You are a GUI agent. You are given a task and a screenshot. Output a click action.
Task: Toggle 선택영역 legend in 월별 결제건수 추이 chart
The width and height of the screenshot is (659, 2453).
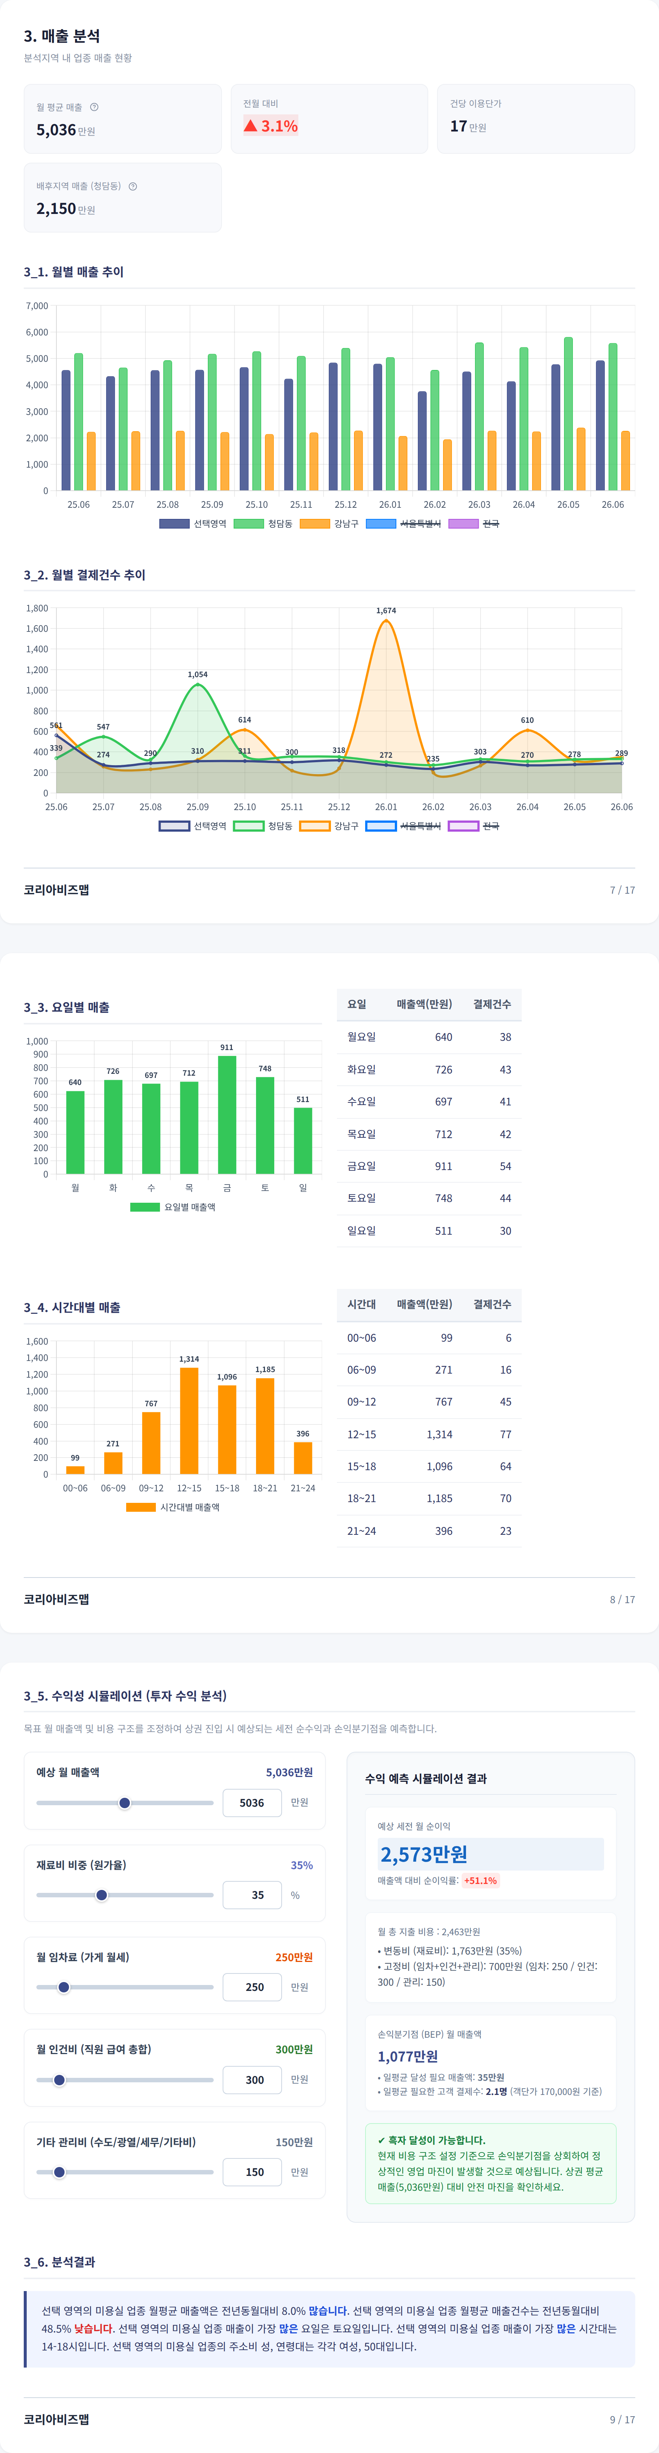[x=192, y=826]
